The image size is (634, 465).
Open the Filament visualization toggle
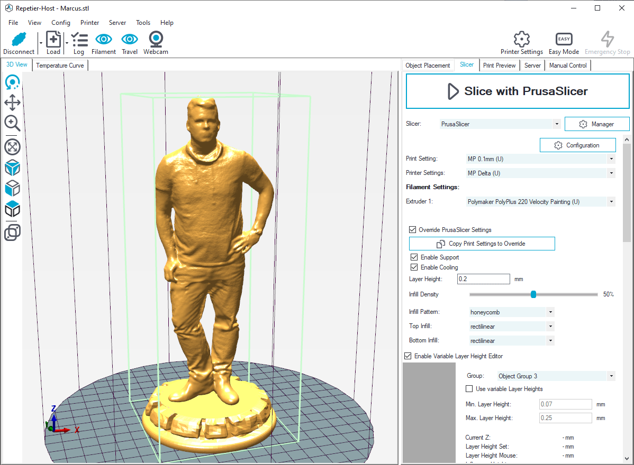click(103, 42)
